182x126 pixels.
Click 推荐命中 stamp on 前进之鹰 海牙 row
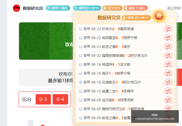pos(168,46)
